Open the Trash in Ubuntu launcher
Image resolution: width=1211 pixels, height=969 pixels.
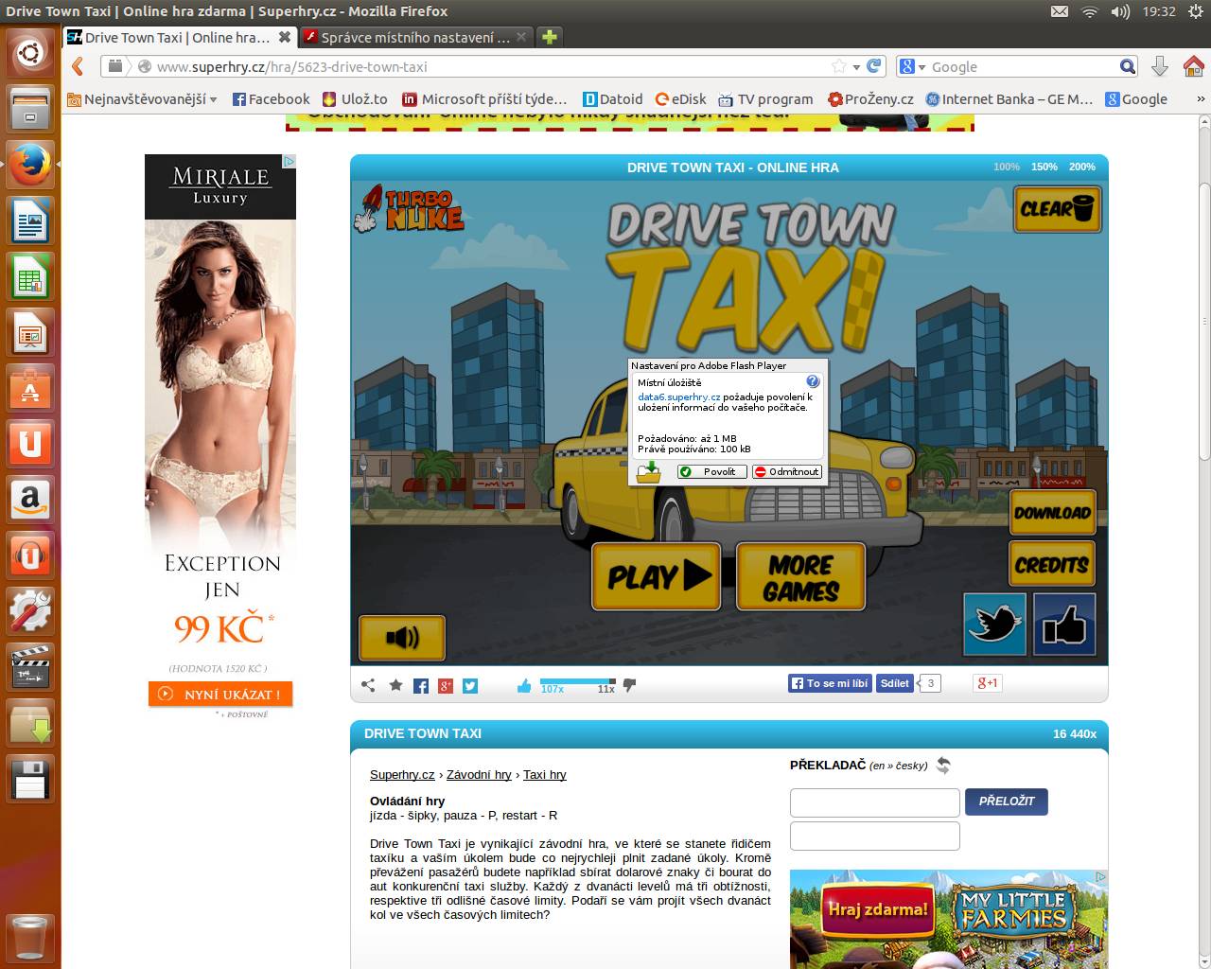tap(30, 937)
